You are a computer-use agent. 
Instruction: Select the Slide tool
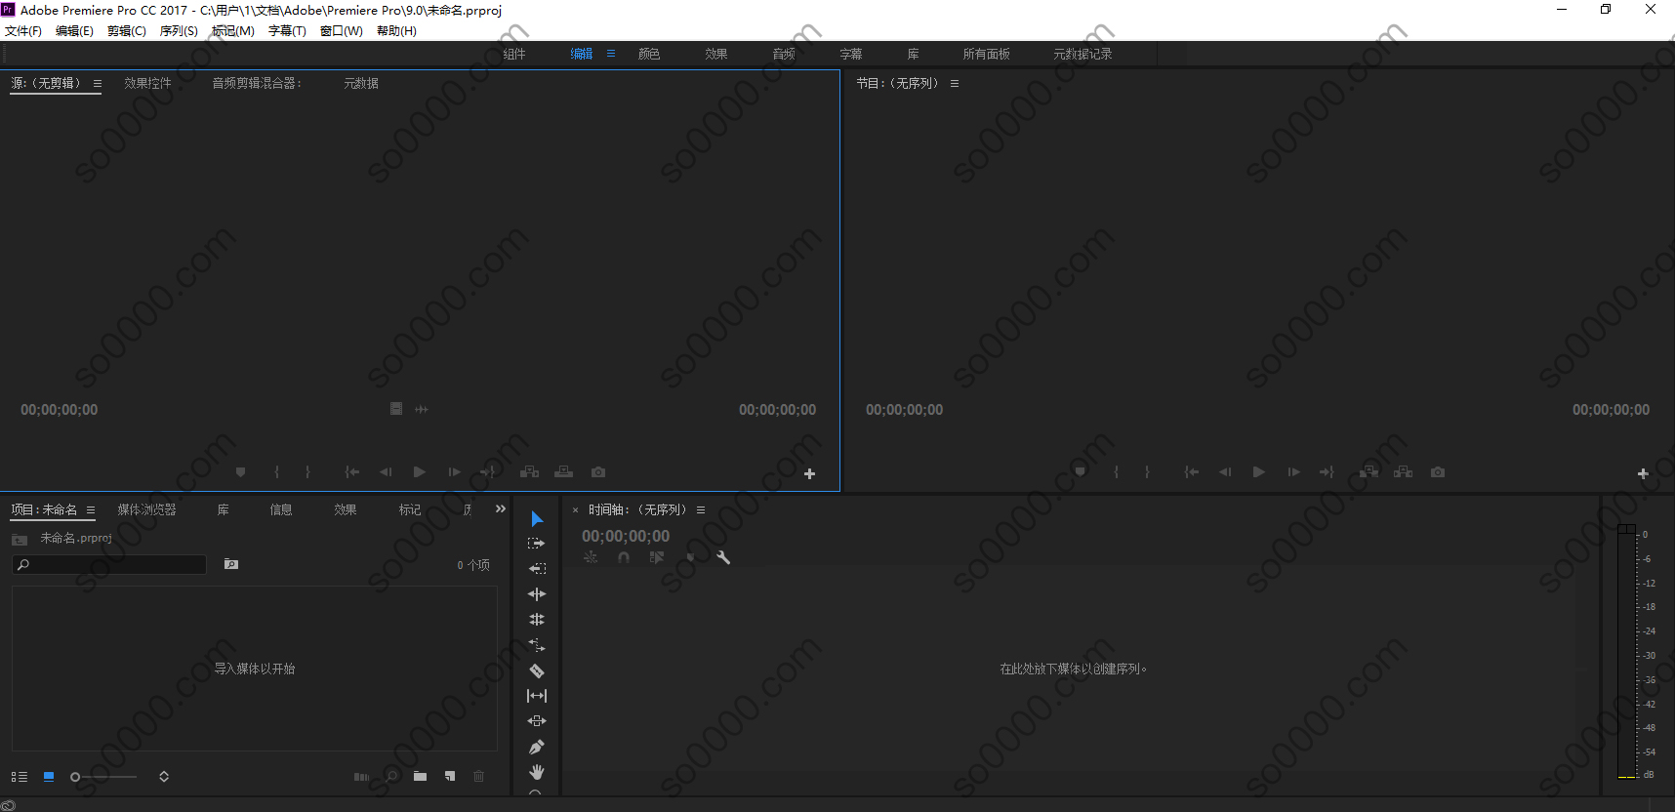pyautogui.click(x=537, y=721)
